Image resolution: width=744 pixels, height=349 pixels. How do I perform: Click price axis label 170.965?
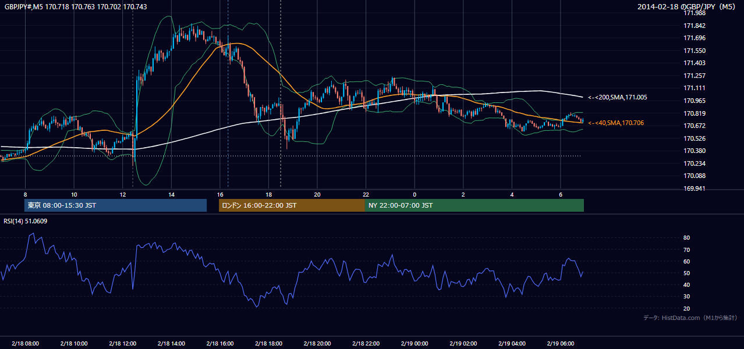[x=695, y=101]
